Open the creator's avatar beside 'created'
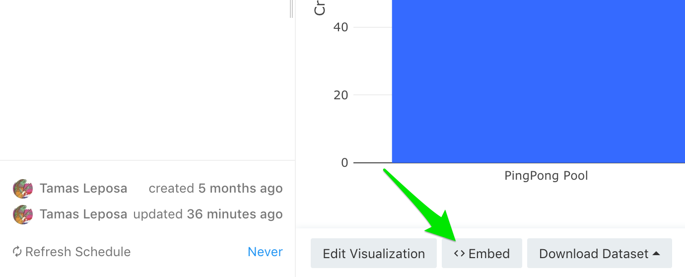 (23, 189)
